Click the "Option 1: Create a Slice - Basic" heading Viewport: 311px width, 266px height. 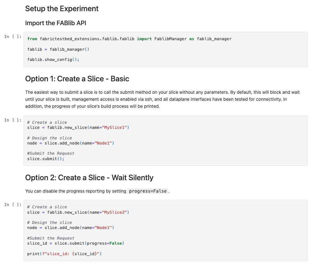pyautogui.click(x=77, y=79)
